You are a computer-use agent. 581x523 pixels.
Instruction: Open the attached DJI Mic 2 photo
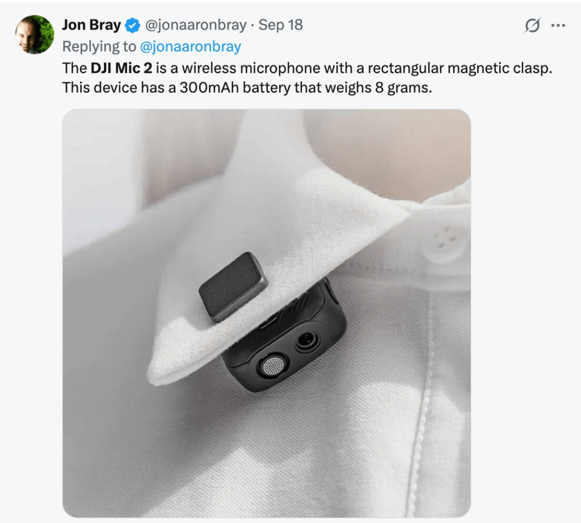click(x=267, y=313)
